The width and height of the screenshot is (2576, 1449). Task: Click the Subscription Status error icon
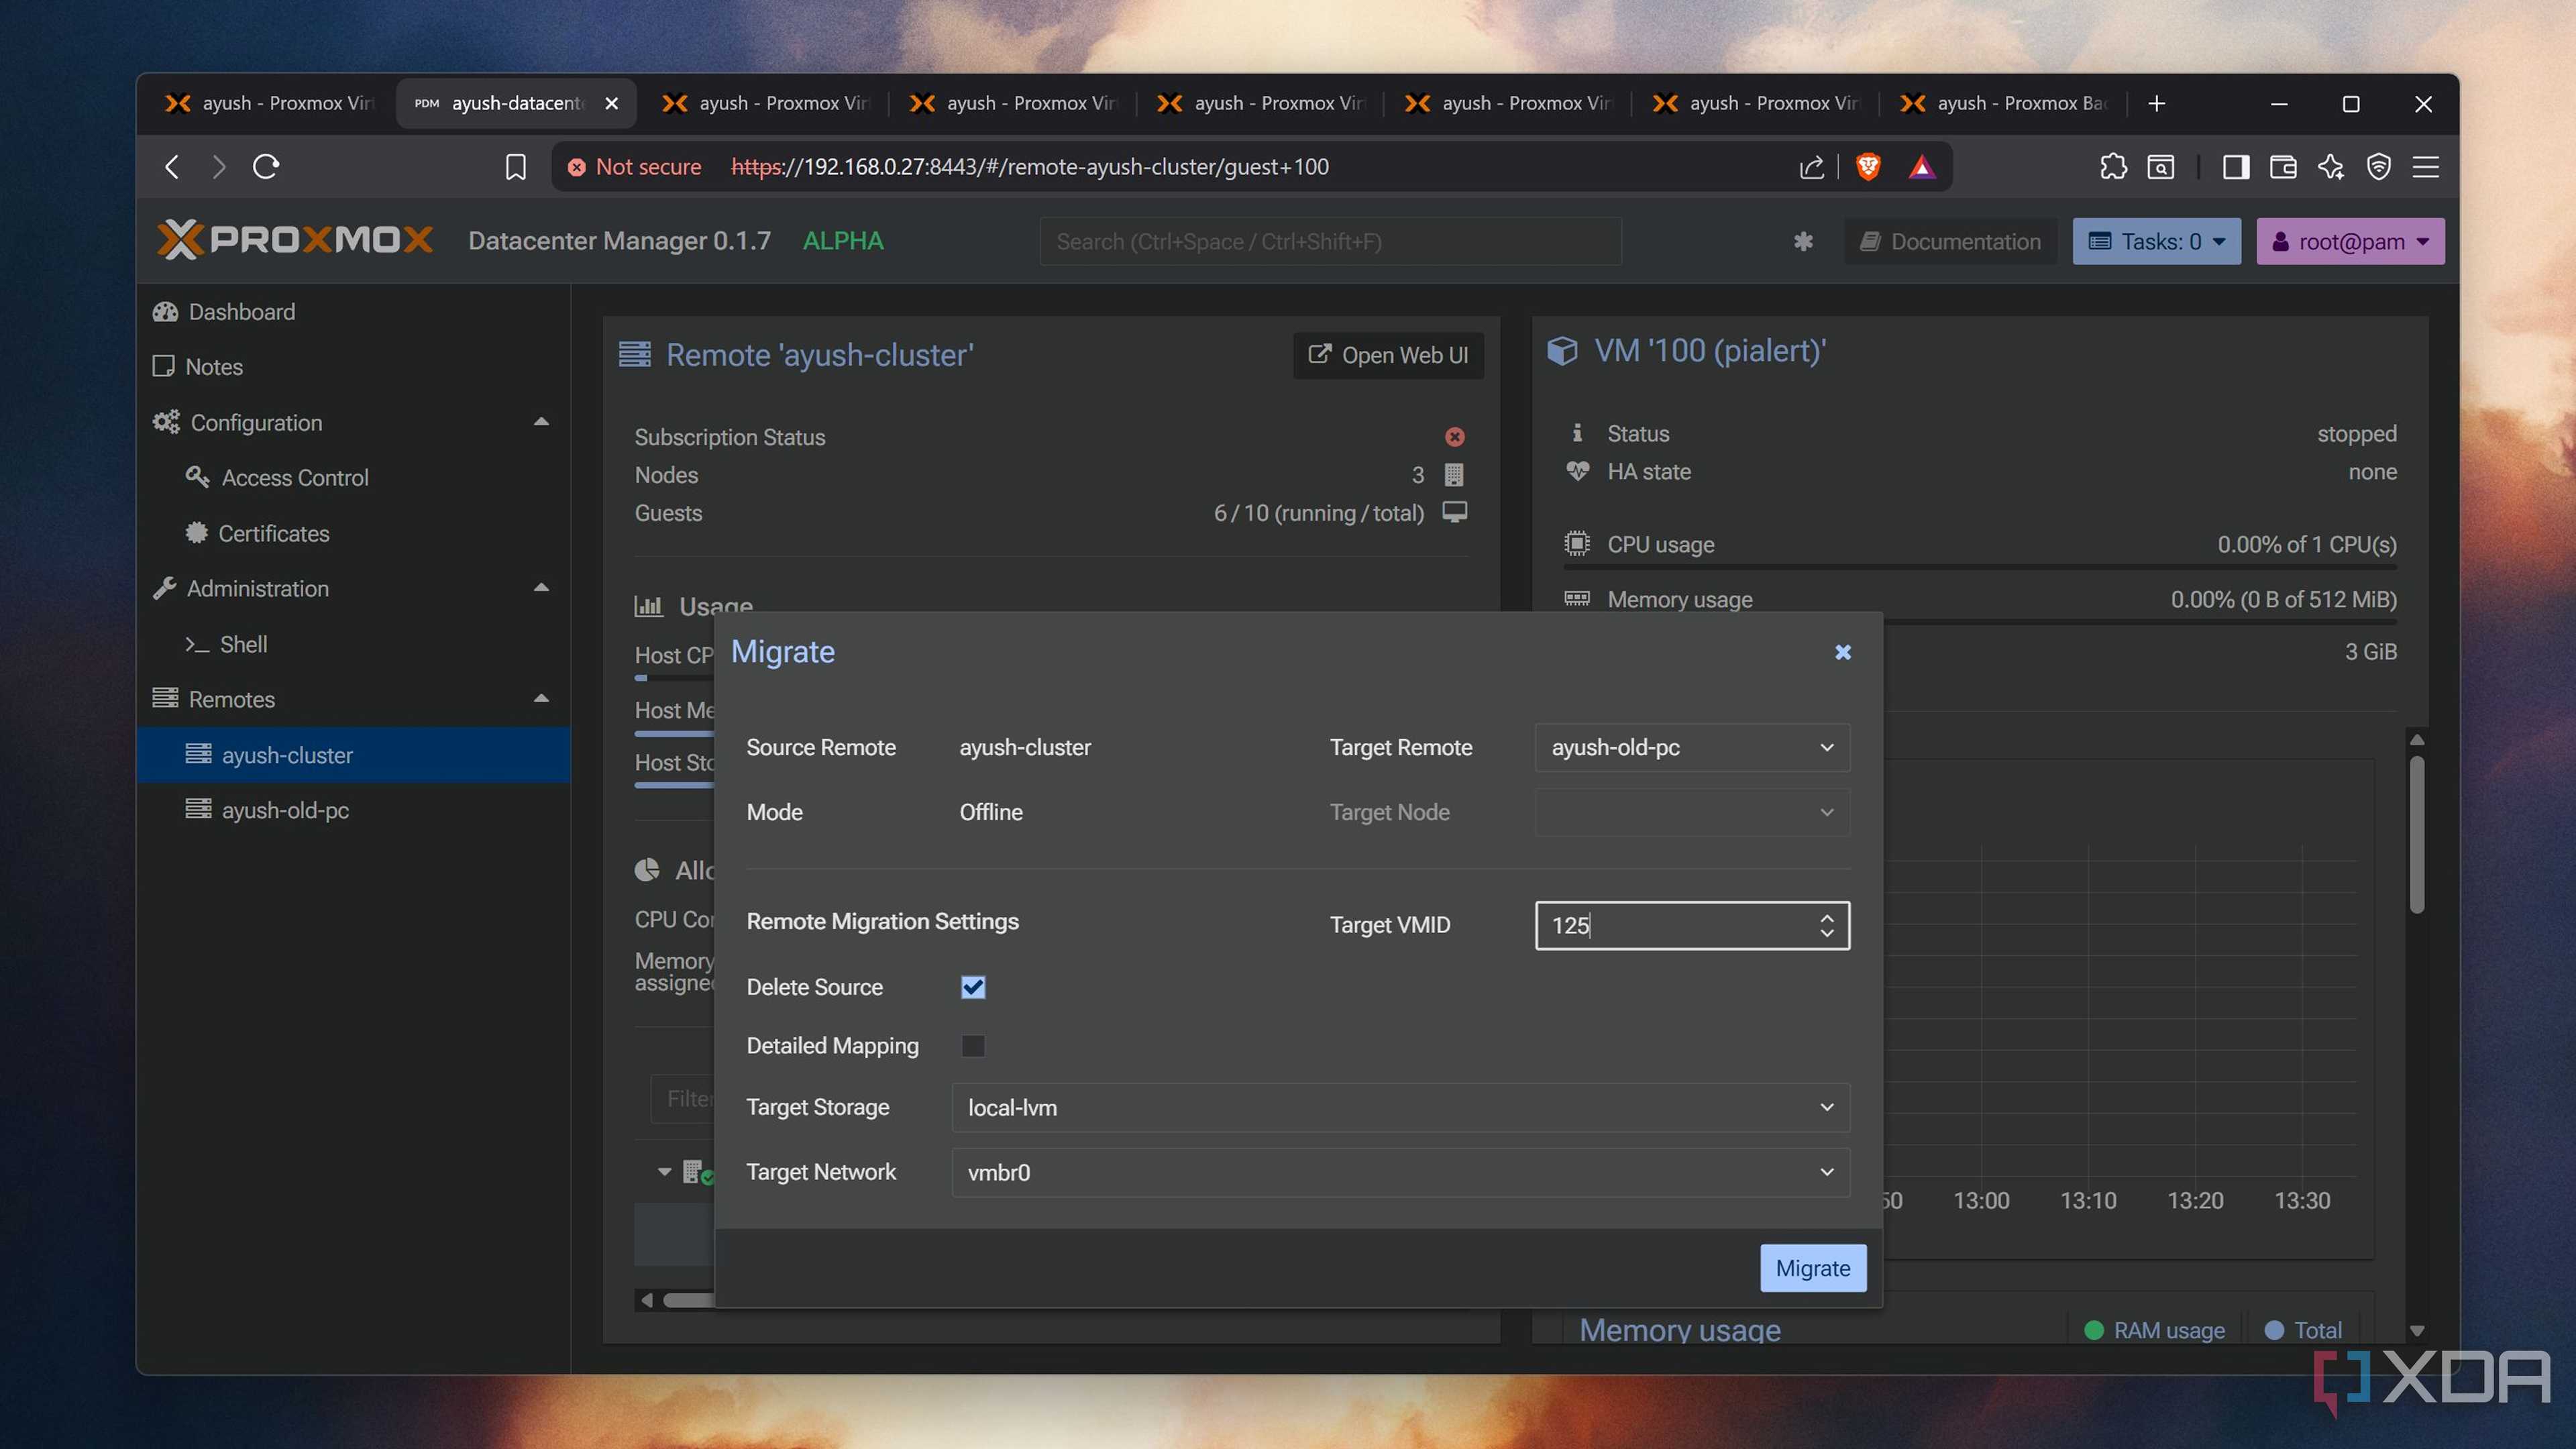tap(1455, 437)
